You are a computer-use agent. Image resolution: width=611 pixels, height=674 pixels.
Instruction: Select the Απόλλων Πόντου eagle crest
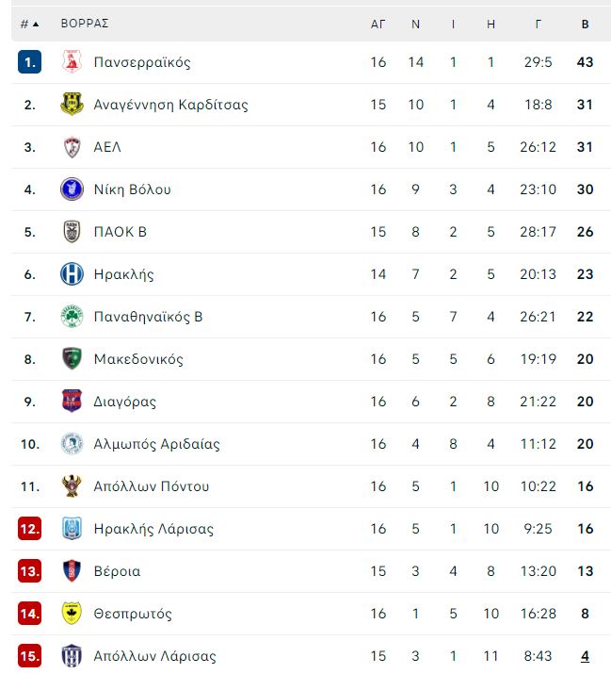coord(72,486)
